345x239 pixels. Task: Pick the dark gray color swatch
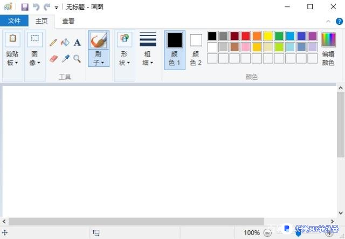point(223,36)
